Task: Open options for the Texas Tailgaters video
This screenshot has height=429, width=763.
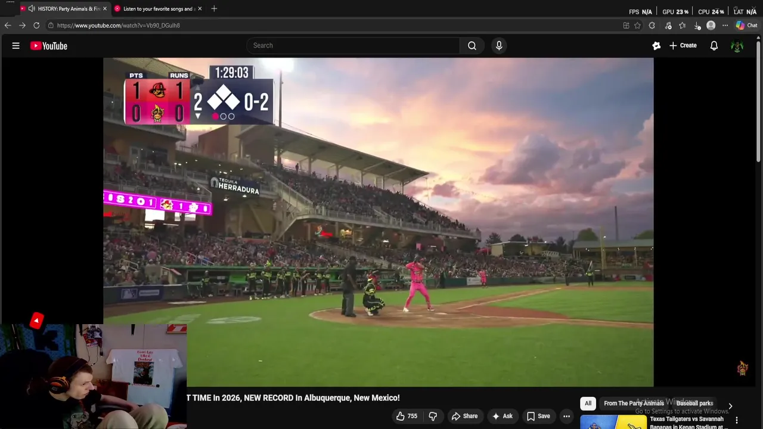Action: point(737,421)
